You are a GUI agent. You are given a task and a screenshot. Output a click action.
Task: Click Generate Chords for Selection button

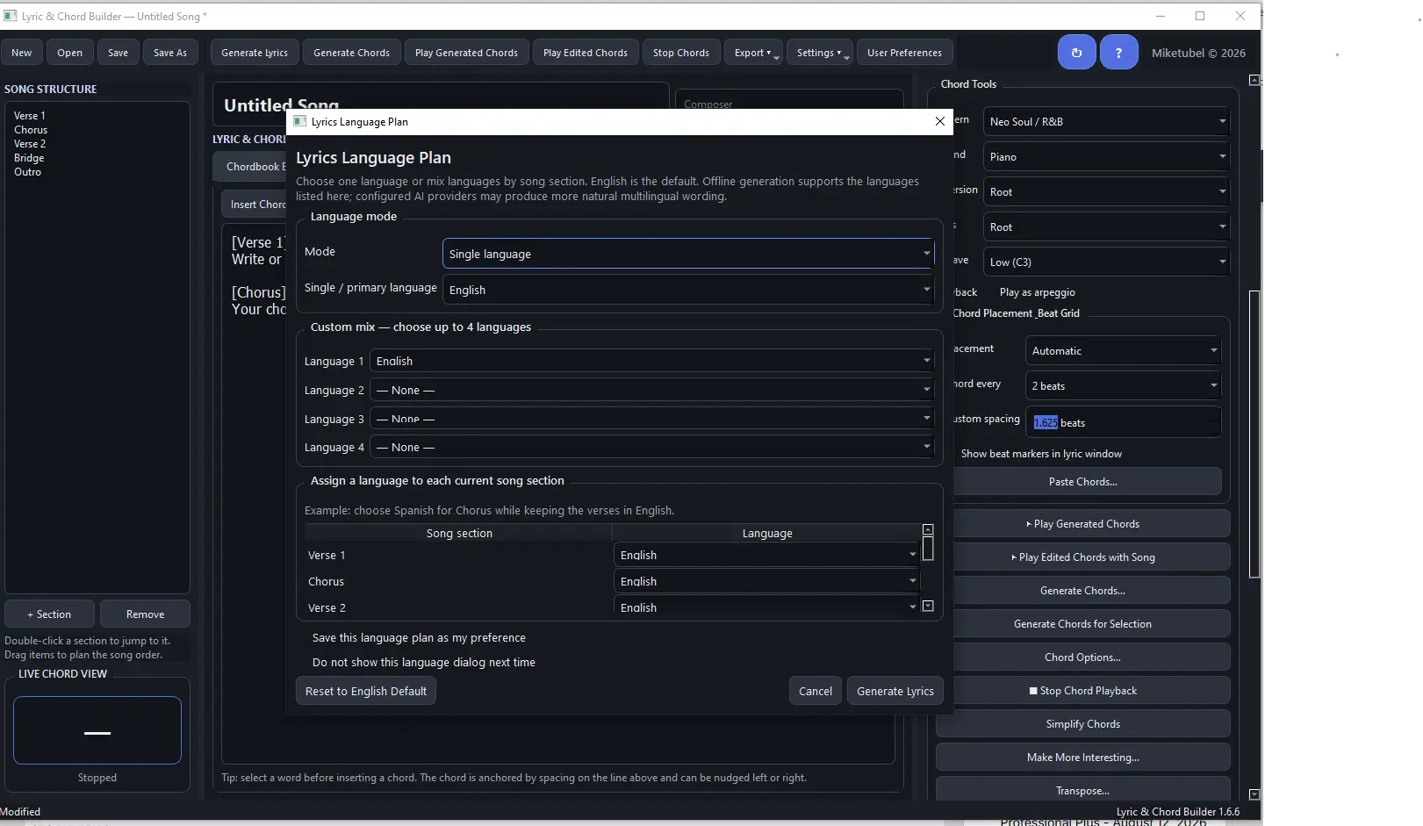[1082, 623]
